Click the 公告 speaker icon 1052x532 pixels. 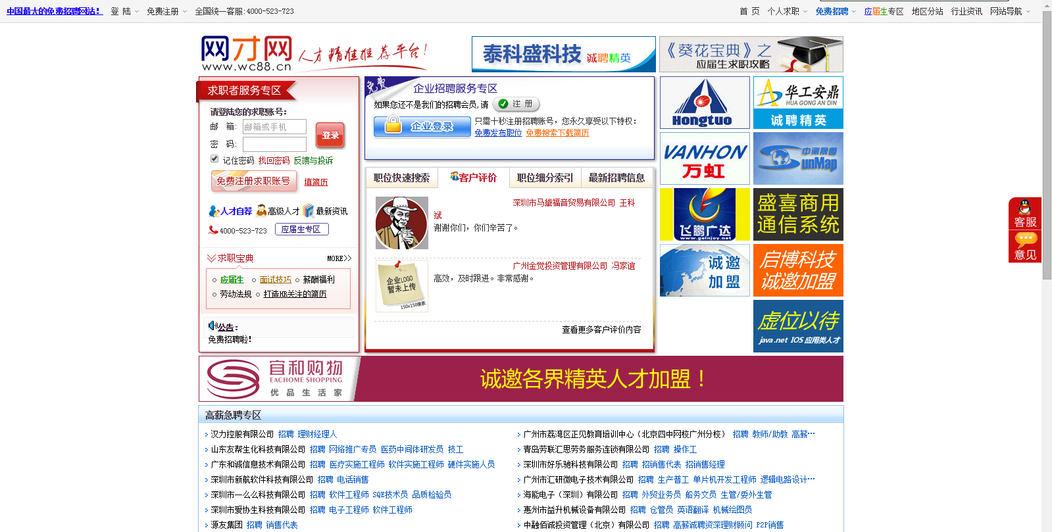[x=212, y=326]
